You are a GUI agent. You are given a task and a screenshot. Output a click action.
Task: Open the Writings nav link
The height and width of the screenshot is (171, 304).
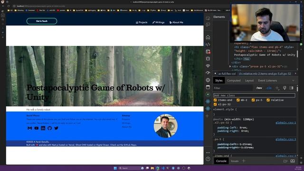158,22
